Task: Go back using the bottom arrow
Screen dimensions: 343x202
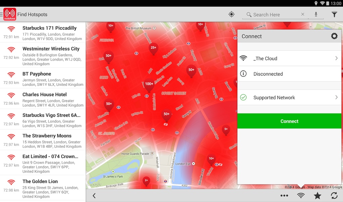Action: click(x=94, y=196)
